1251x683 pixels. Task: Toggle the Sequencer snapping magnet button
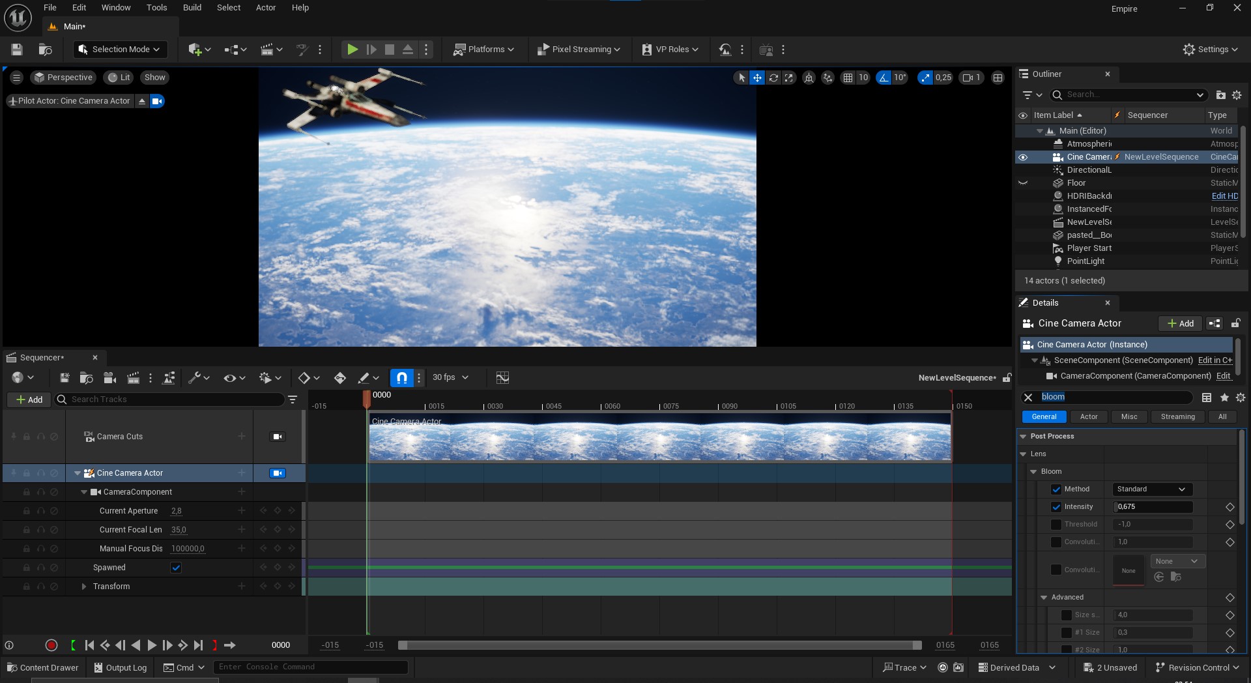point(402,378)
